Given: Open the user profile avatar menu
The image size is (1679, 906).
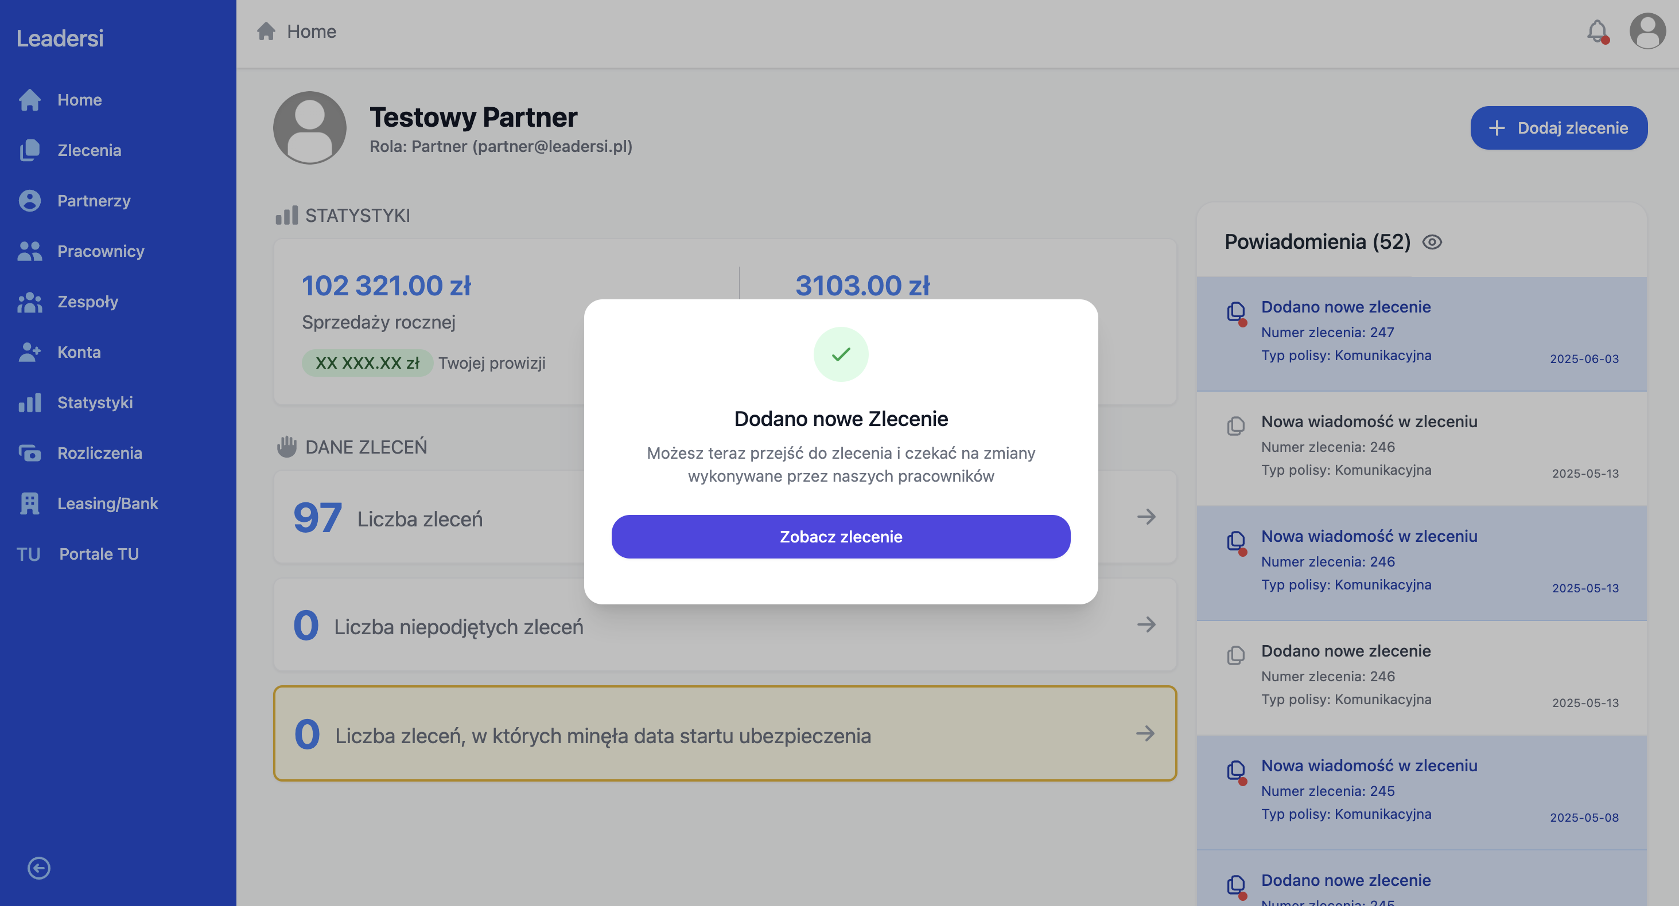Looking at the screenshot, I should click(x=1646, y=30).
